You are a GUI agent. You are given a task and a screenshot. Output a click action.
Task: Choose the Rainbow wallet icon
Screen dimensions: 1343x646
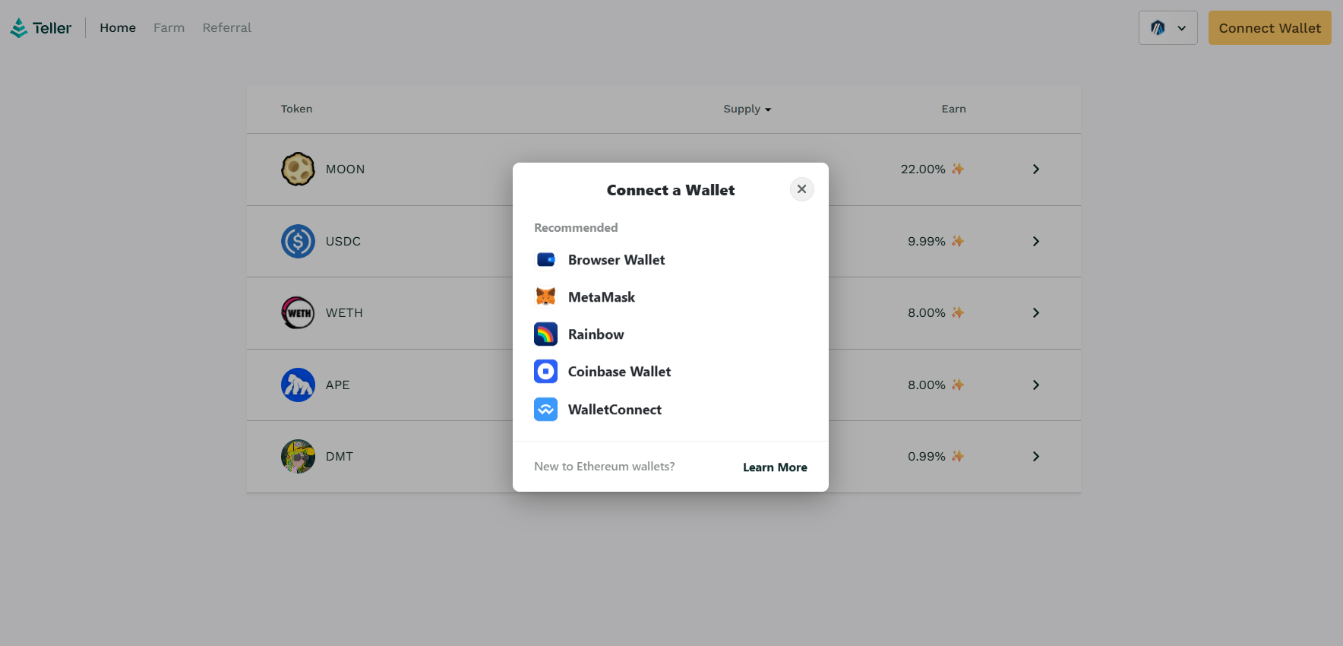545,334
